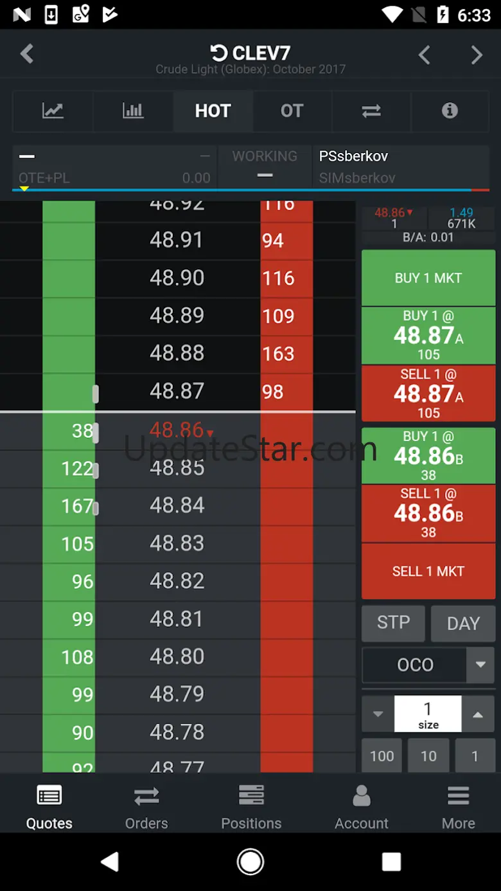The height and width of the screenshot is (891, 501).
Task: Open the contract info icon tab
Action: pos(450,111)
